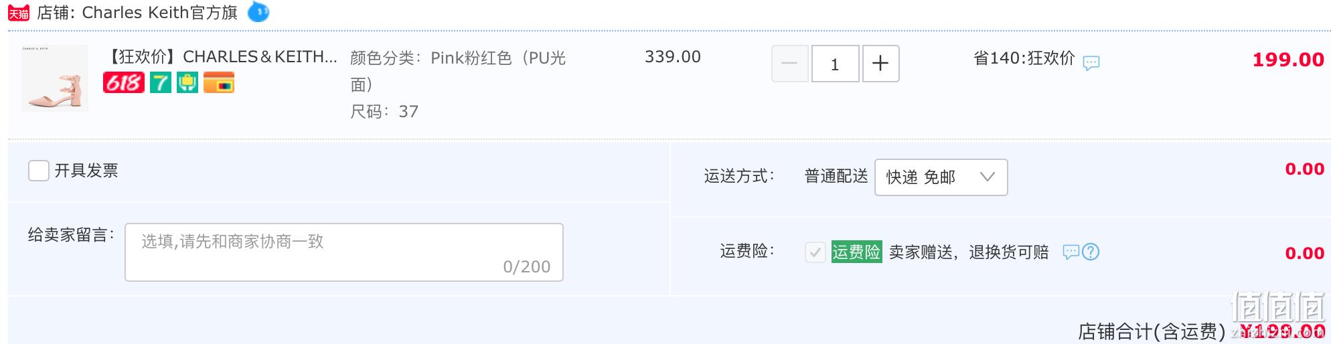The height and width of the screenshot is (344, 1331).
Task: Toggle the 运费险 freight insurance checkbox
Action: click(815, 252)
